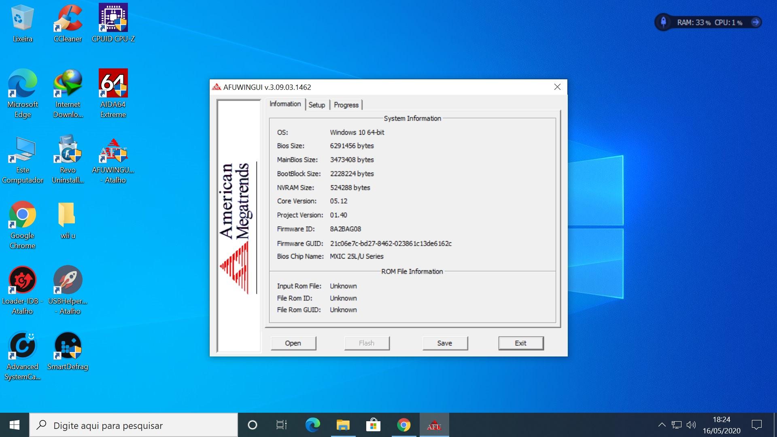Click the Bios Size value 6291456 bytes
Viewport: 777px width, 437px height.
pyautogui.click(x=352, y=146)
